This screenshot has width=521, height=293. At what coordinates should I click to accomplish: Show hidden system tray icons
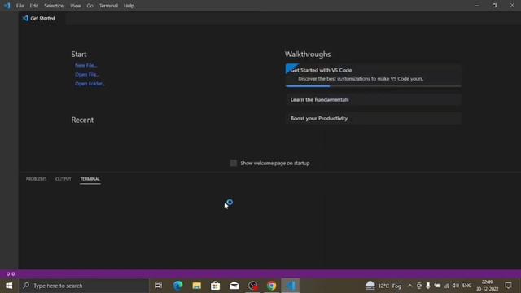(x=409, y=286)
